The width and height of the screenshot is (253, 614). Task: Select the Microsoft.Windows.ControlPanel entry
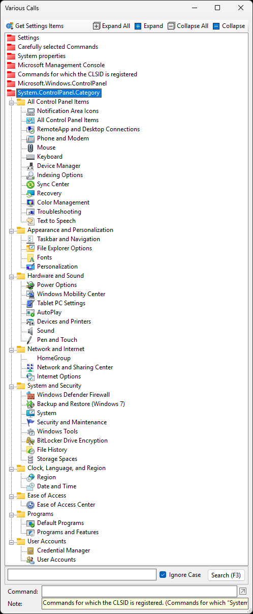click(x=62, y=83)
